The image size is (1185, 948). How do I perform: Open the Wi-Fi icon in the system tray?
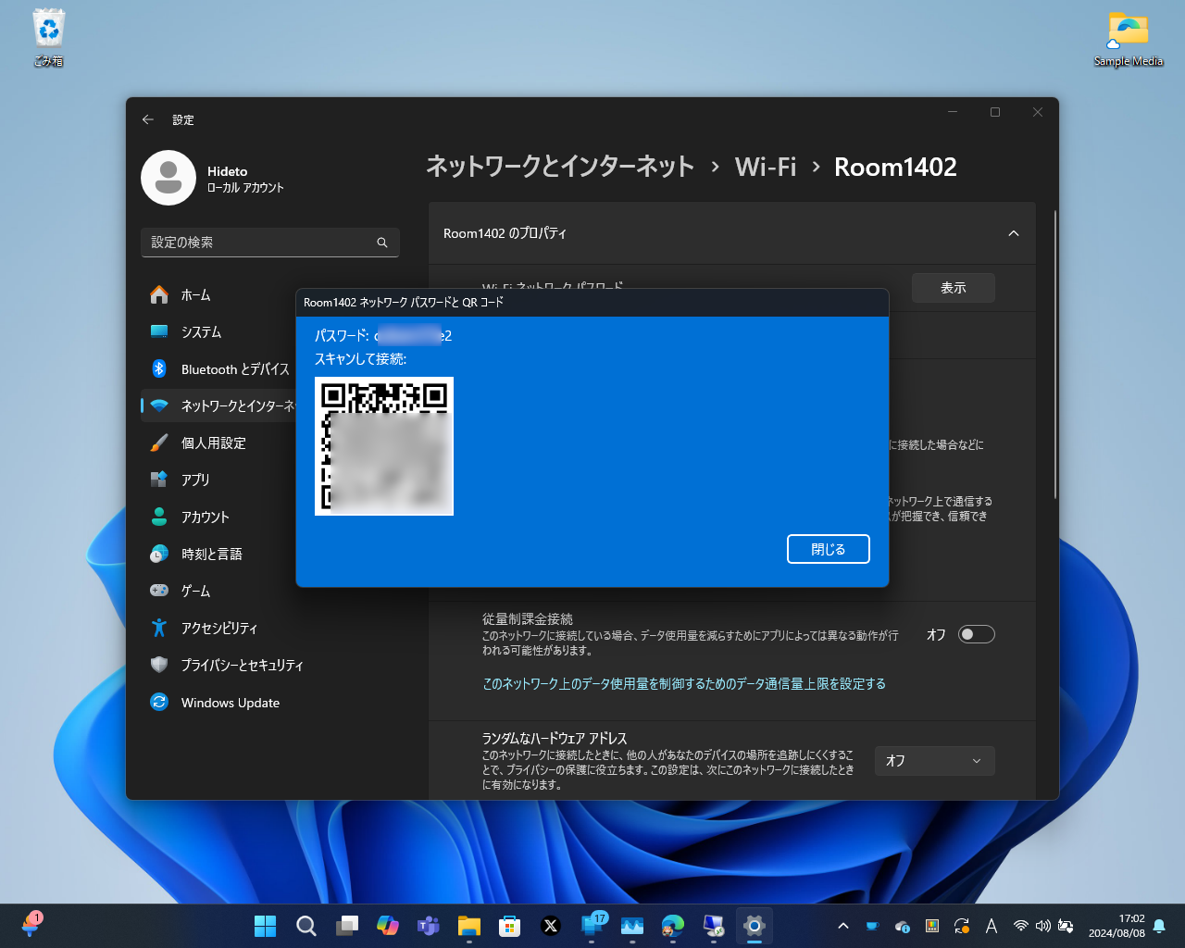coord(1020,926)
